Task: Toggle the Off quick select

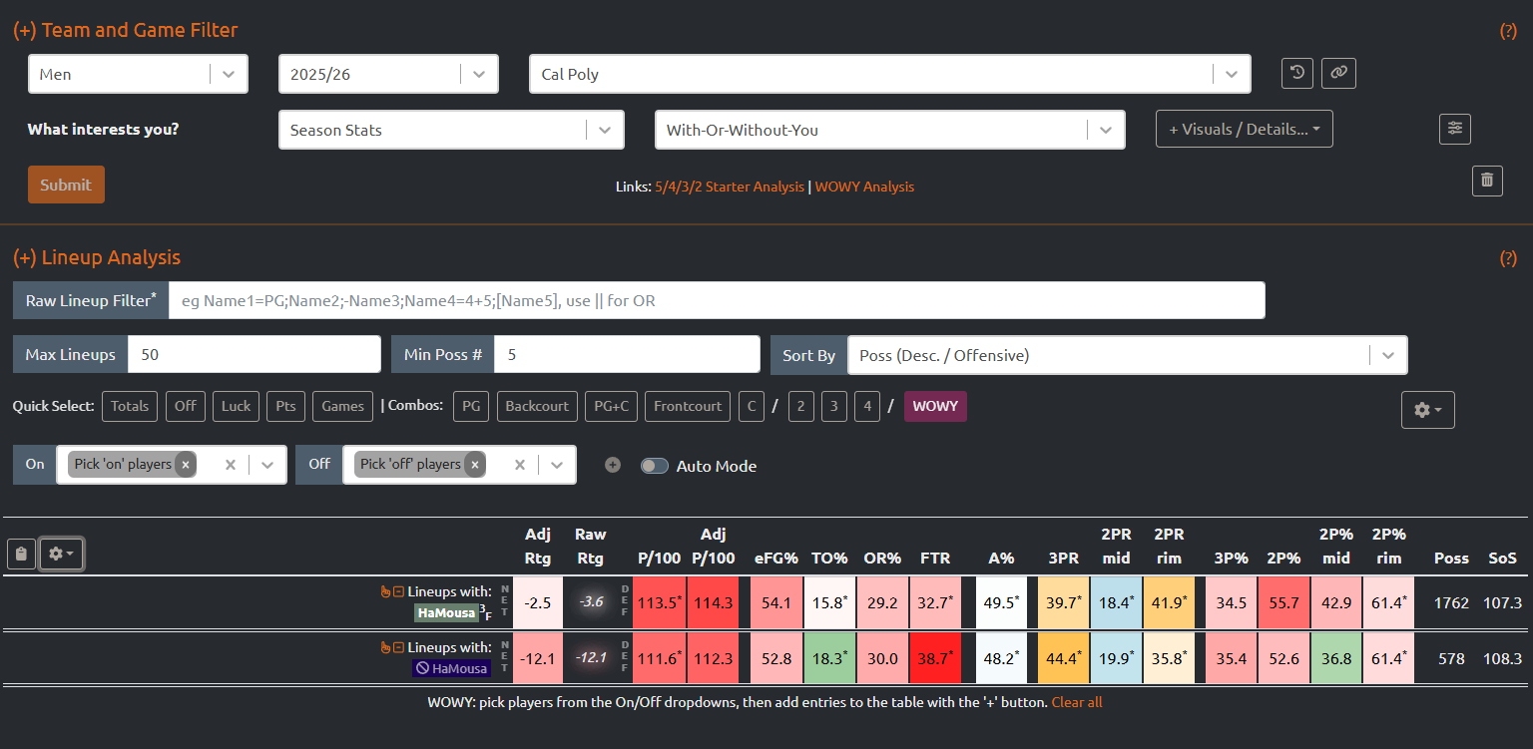Action: (x=186, y=406)
